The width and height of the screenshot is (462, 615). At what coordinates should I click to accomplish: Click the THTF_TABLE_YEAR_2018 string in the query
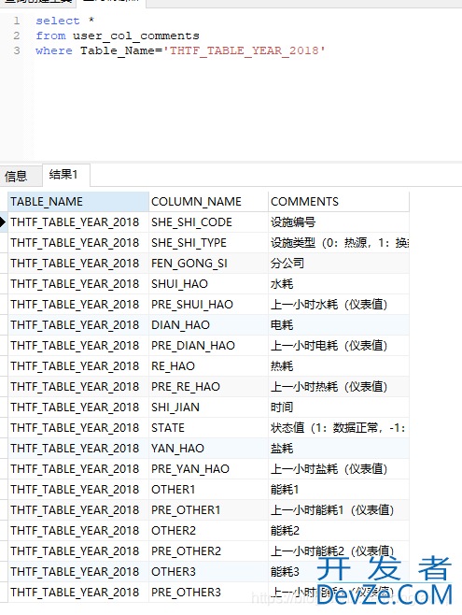point(245,50)
